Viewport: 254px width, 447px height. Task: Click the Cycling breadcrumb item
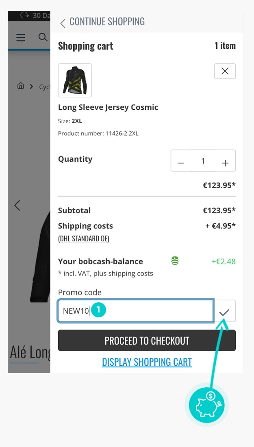click(44, 87)
